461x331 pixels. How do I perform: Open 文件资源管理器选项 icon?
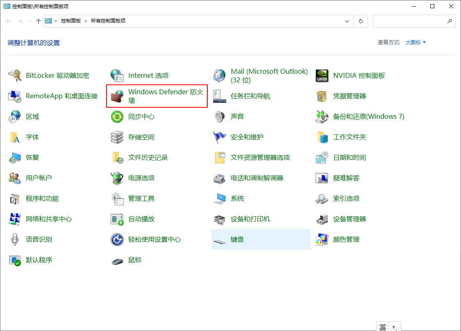[x=219, y=158]
